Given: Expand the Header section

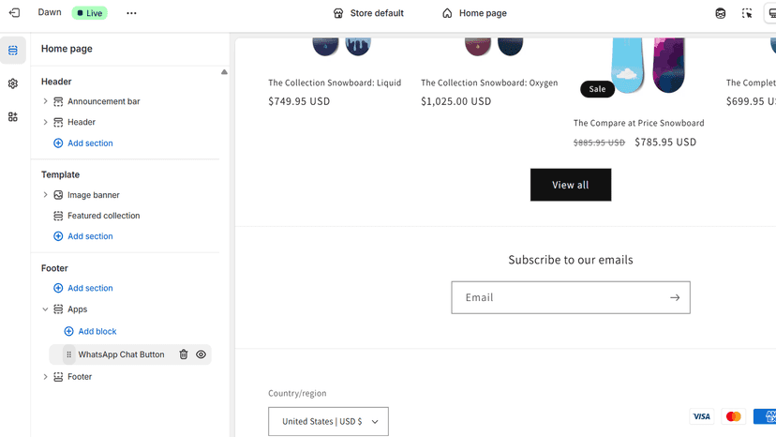Looking at the screenshot, I should [45, 123].
